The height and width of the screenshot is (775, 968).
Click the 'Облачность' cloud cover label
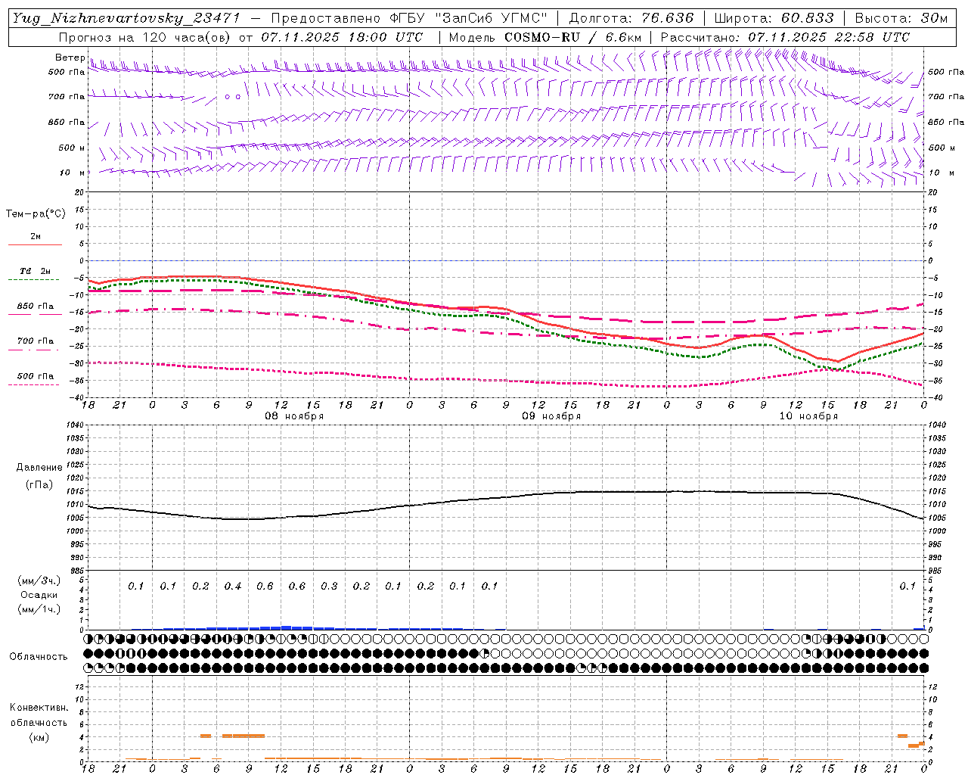click(39, 656)
